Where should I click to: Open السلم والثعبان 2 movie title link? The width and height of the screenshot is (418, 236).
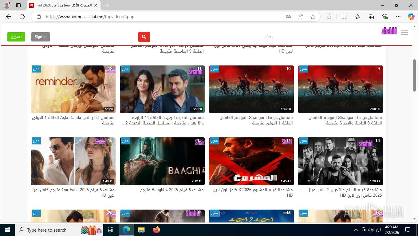[x=345, y=192]
